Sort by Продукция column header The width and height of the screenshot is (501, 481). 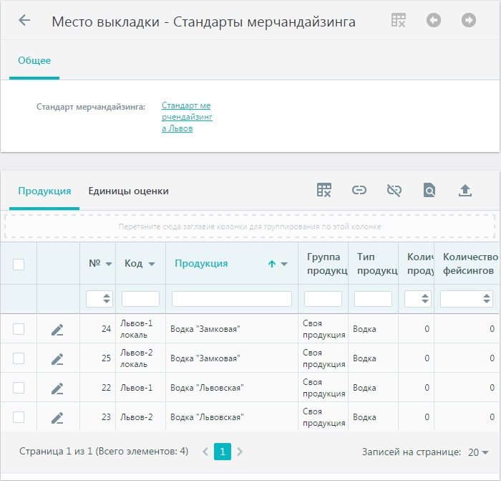tap(201, 263)
